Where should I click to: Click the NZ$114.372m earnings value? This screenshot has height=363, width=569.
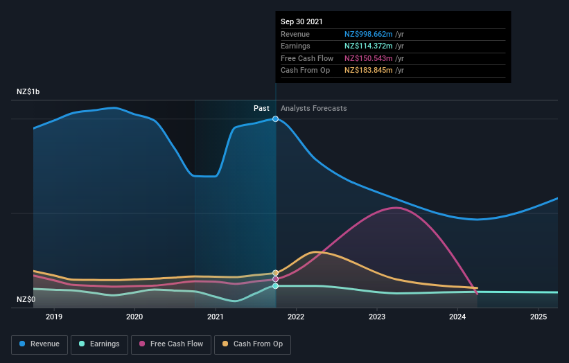[x=368, y=46]
